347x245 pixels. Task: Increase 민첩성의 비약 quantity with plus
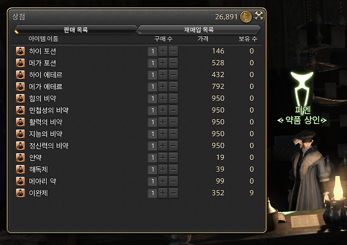coord(163,110)
